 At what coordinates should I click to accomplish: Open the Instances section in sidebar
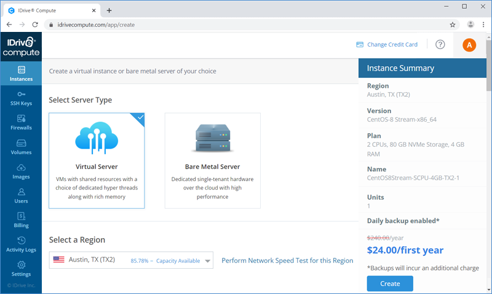pos(21,73)
